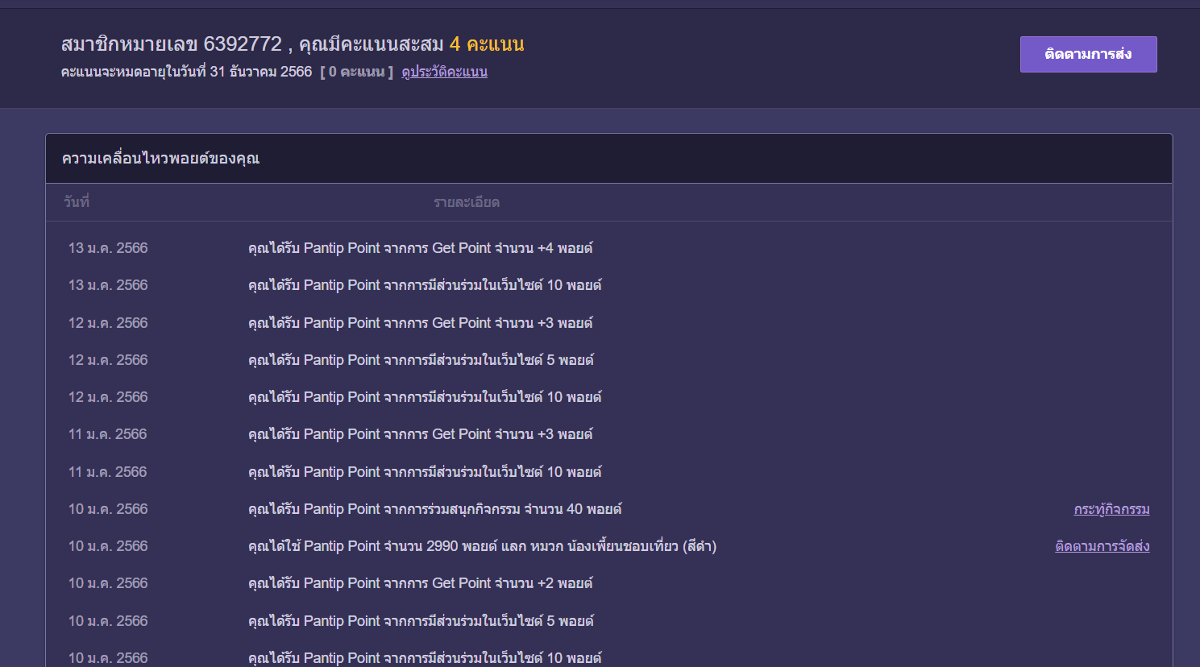Click the 31 ธันวาคม 2566 expiry date text
The width and height of the screenshot is (1200, 667).
pyautogui.click(x=260, y=72)
